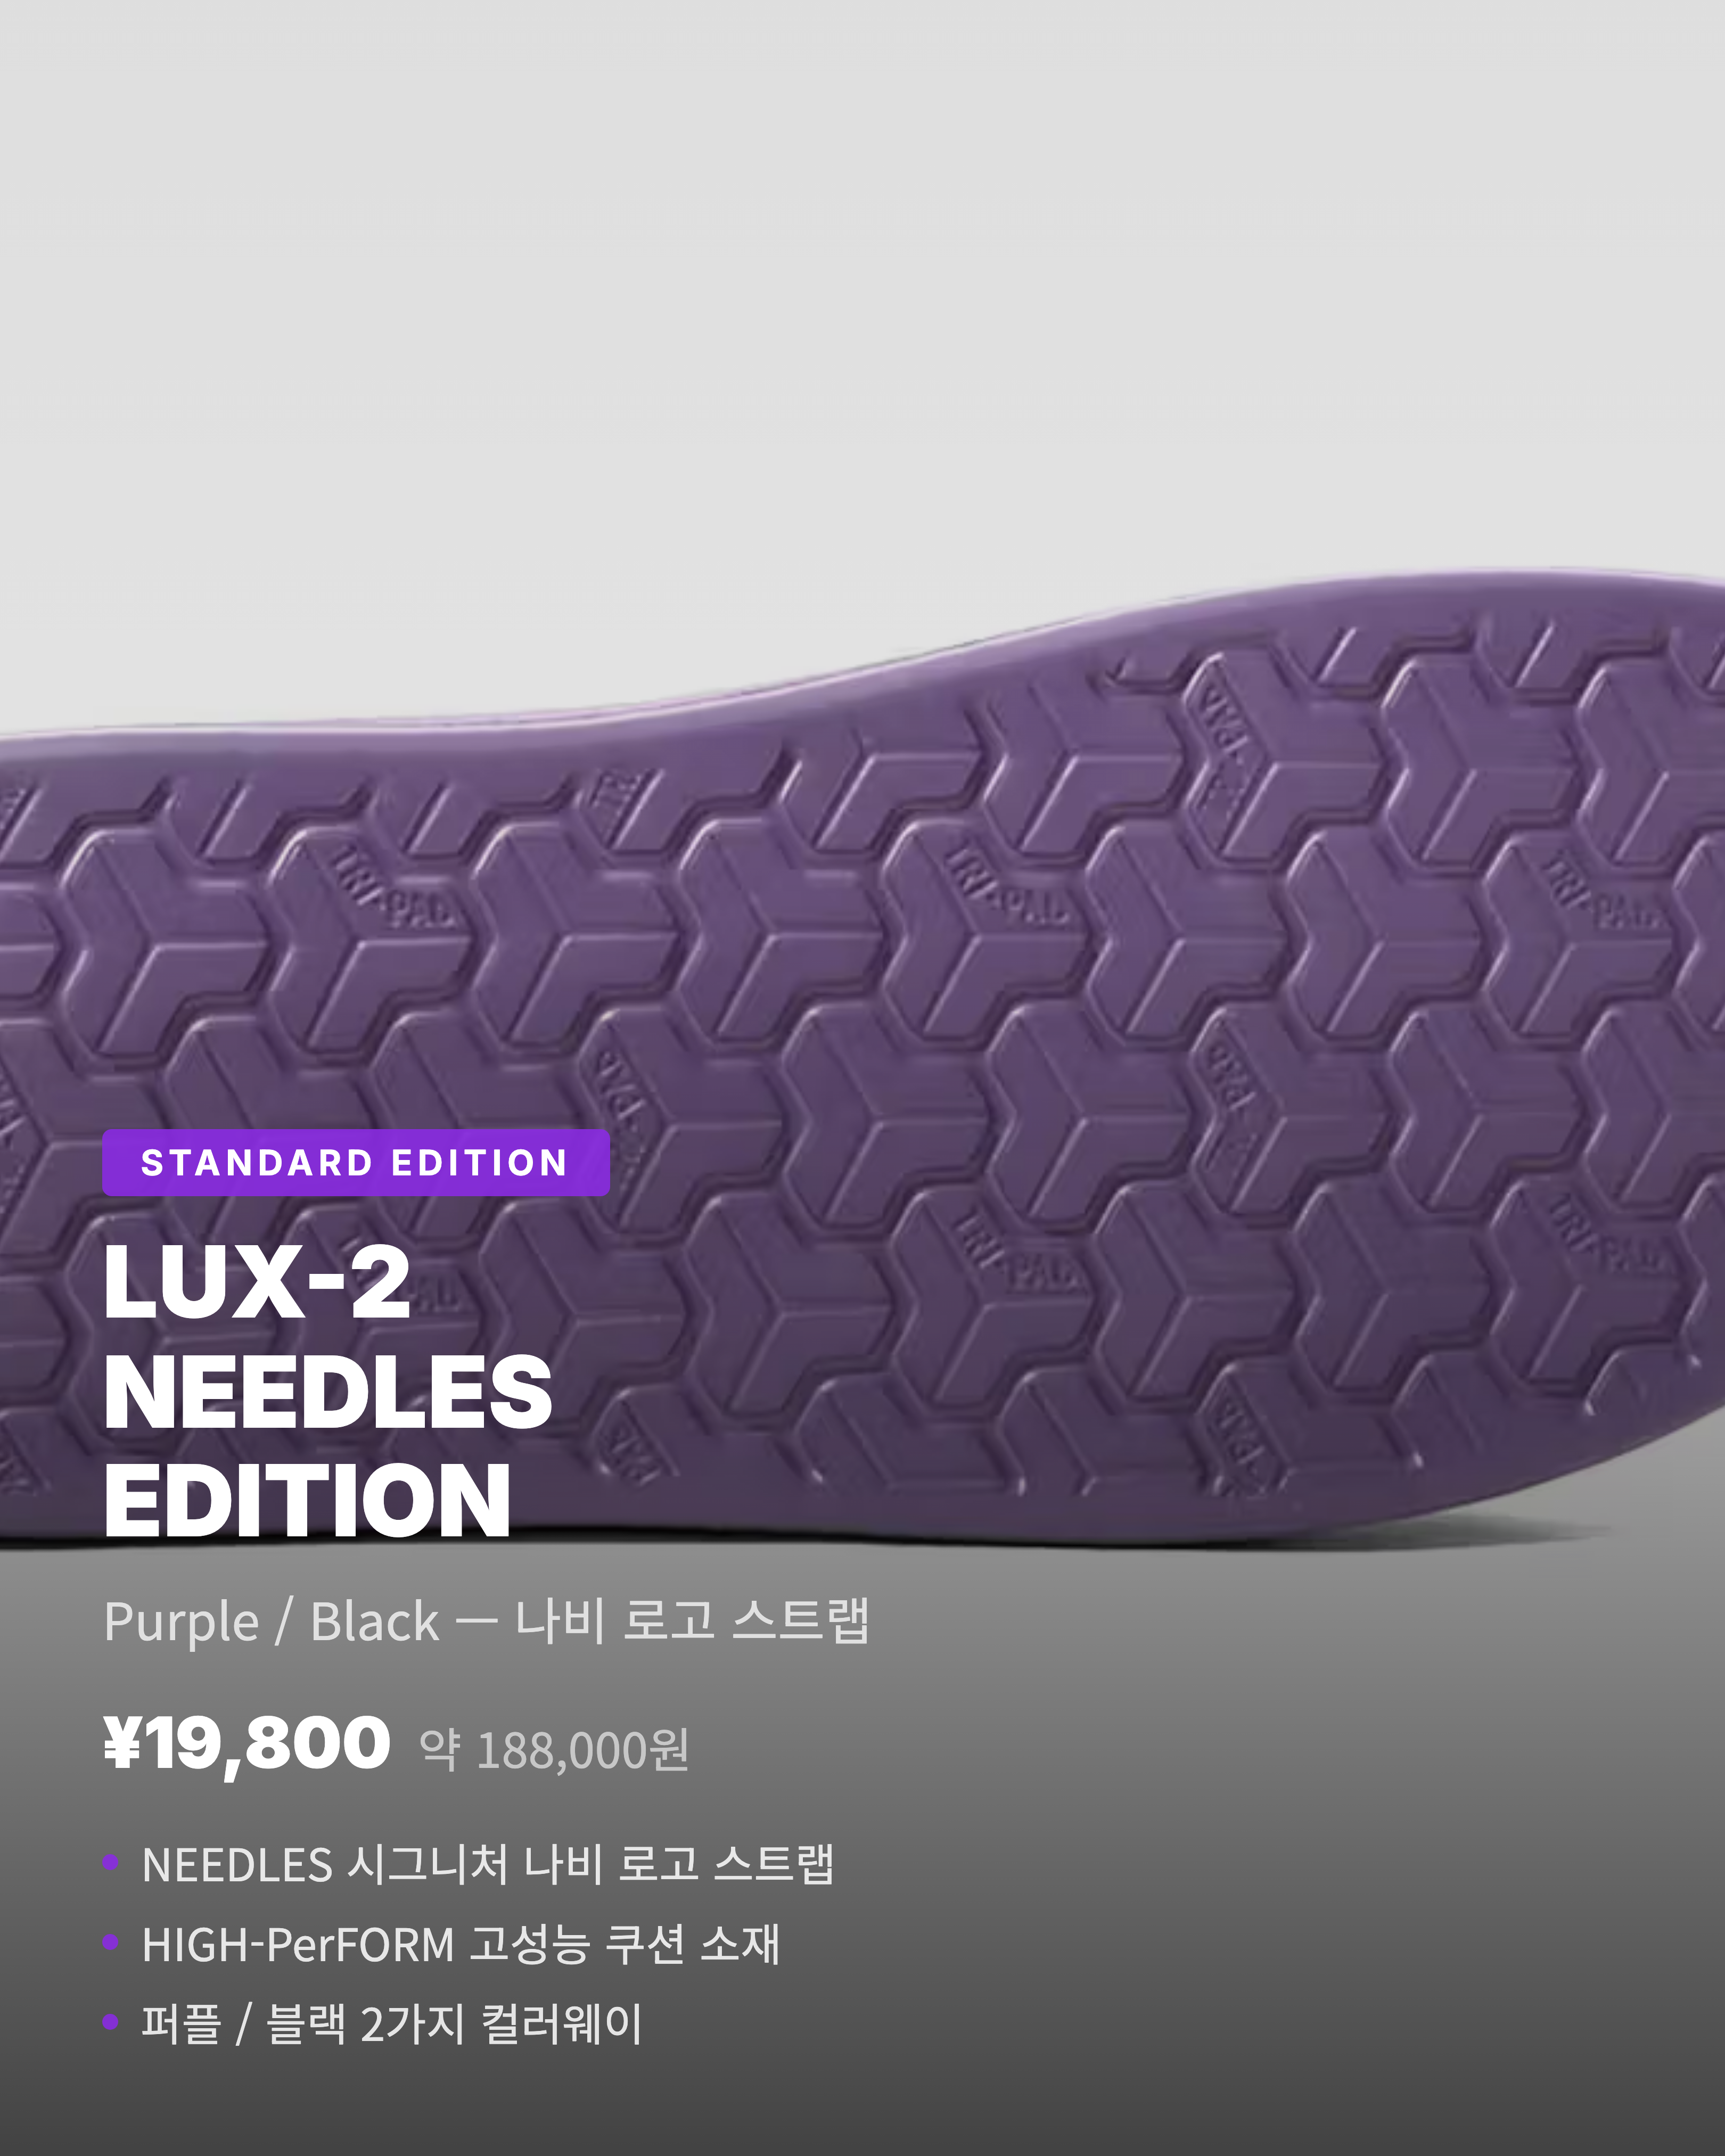This screenshot has height=2156, width=1725.
Task: Select the word Purple in the subtitle
Action: (181, 1622)
